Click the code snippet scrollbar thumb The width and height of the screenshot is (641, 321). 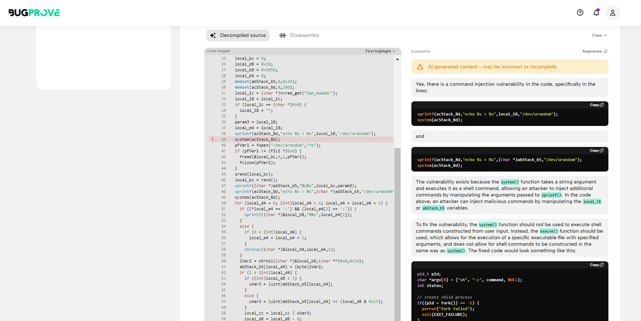click(x=397, y=232)
